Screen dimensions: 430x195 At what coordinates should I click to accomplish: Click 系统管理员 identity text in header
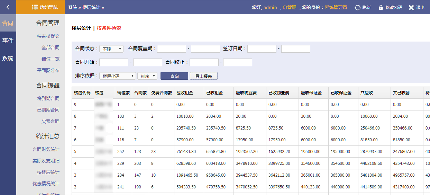click(336, 7)
